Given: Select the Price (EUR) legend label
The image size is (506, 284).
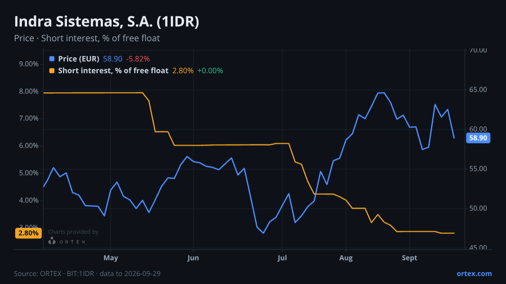Looking at the screenshot, I should (x=78, y=59).
